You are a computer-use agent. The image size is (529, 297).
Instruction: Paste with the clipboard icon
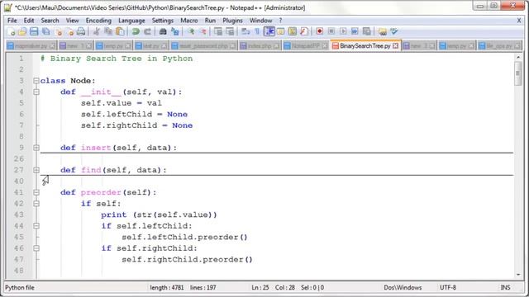tap(120, 31)
